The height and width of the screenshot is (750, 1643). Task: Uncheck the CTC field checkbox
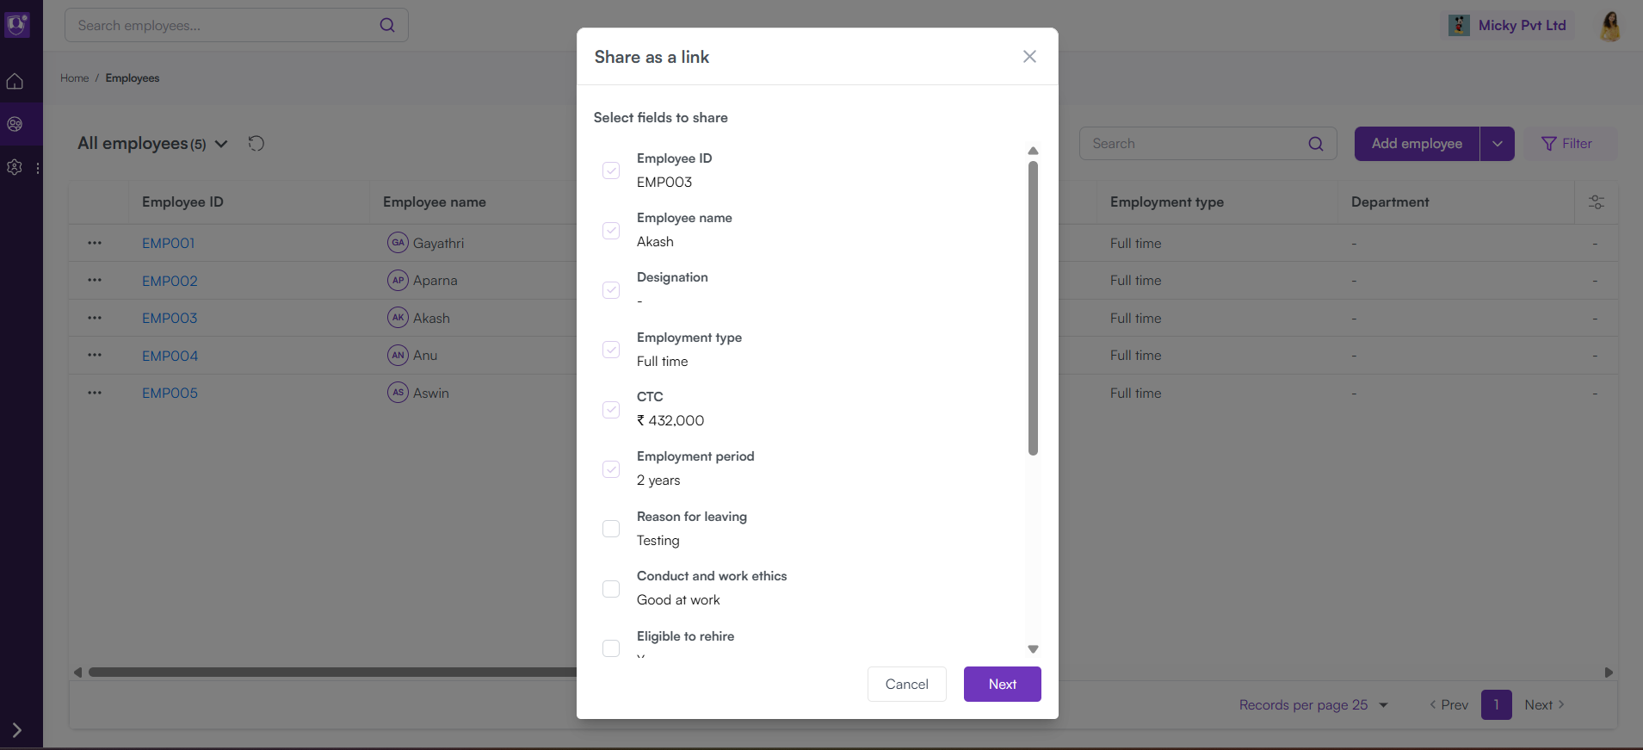[x=611, y=410]
